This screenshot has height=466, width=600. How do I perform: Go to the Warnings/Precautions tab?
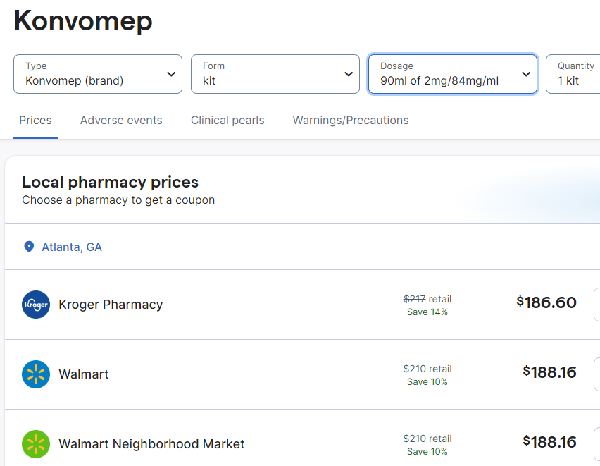click(351, 121)
